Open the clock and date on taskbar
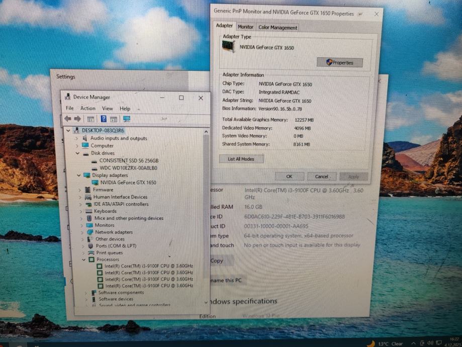Viewport: 462px width, 347px height. 454,341
